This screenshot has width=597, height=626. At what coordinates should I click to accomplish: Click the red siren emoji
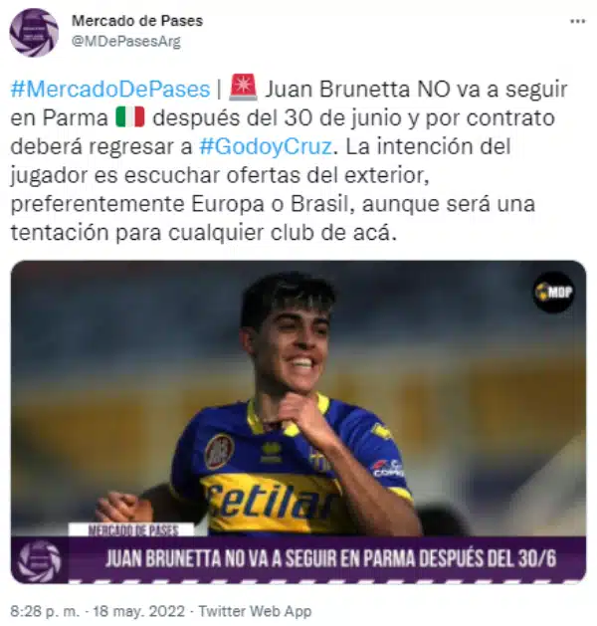click(x=243, y=88)
